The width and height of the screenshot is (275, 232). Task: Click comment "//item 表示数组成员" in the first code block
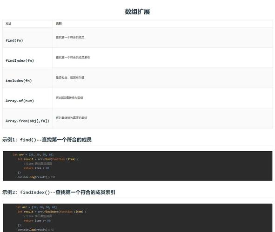38,164
